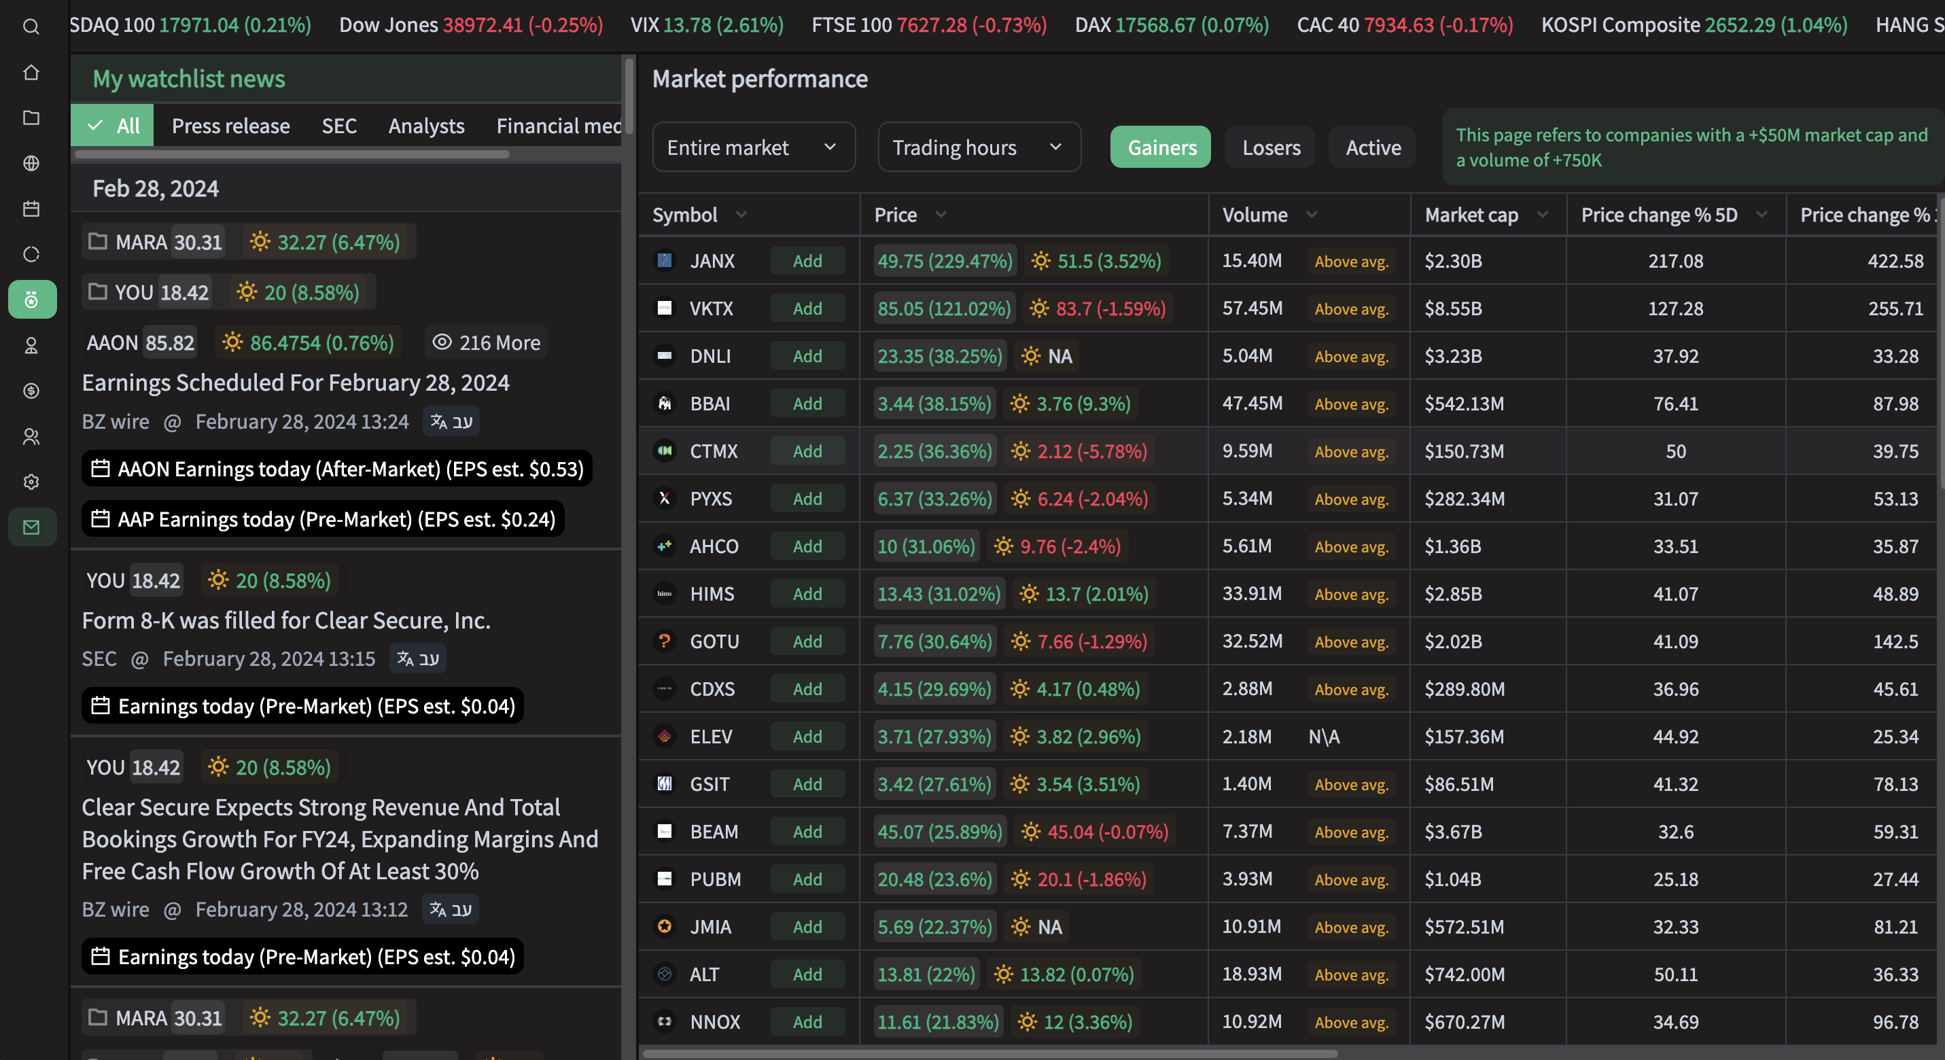This screenshot has height=1060, width=1945.
Task: Click PUBM symbol in the table
Action: point(715,879)
